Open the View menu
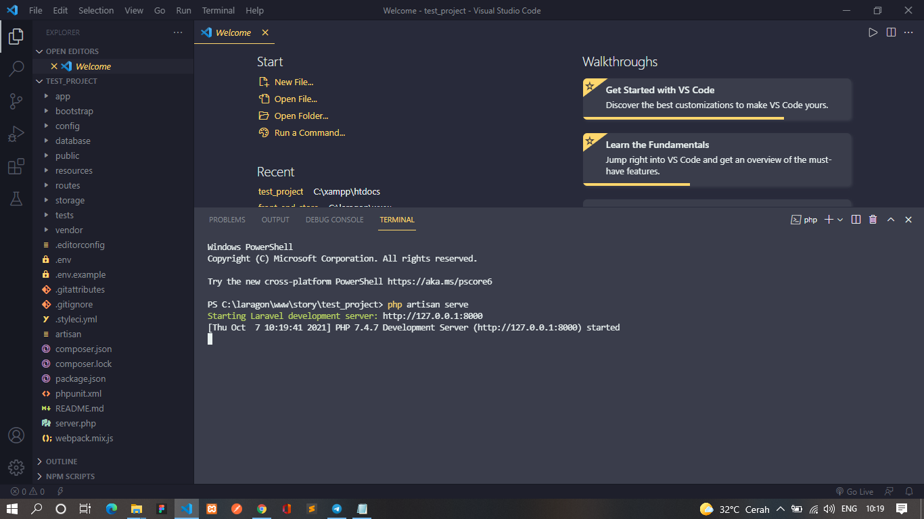Viewport: 924px width, 519px height. (x=134, y=11)
